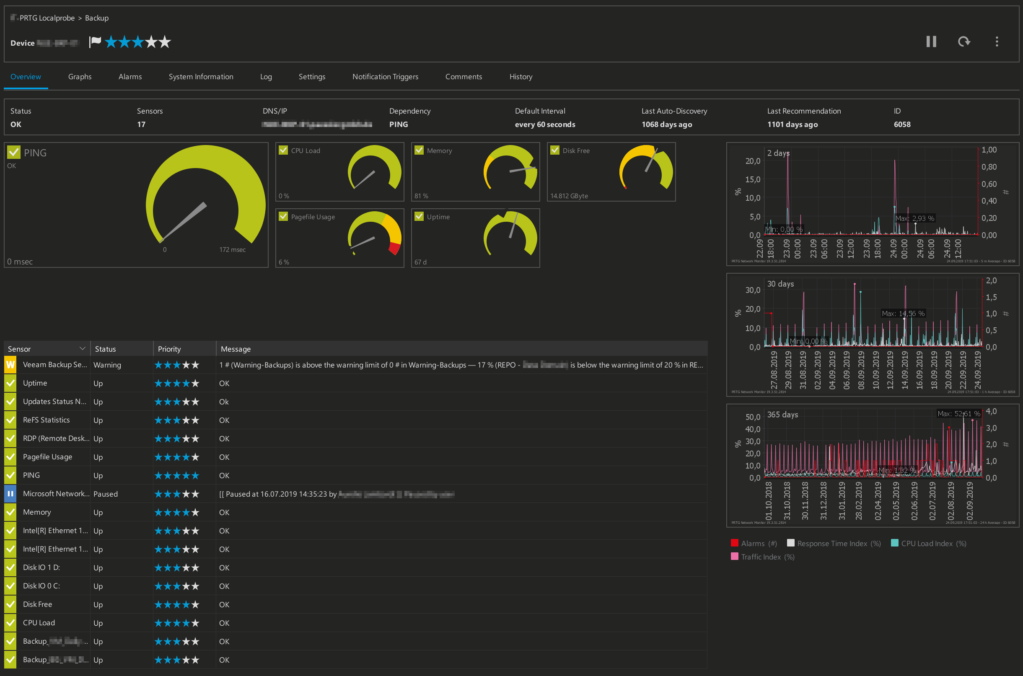Open the System Information tab
This screenshot has height=676, width=1023.
click(201, 76)
